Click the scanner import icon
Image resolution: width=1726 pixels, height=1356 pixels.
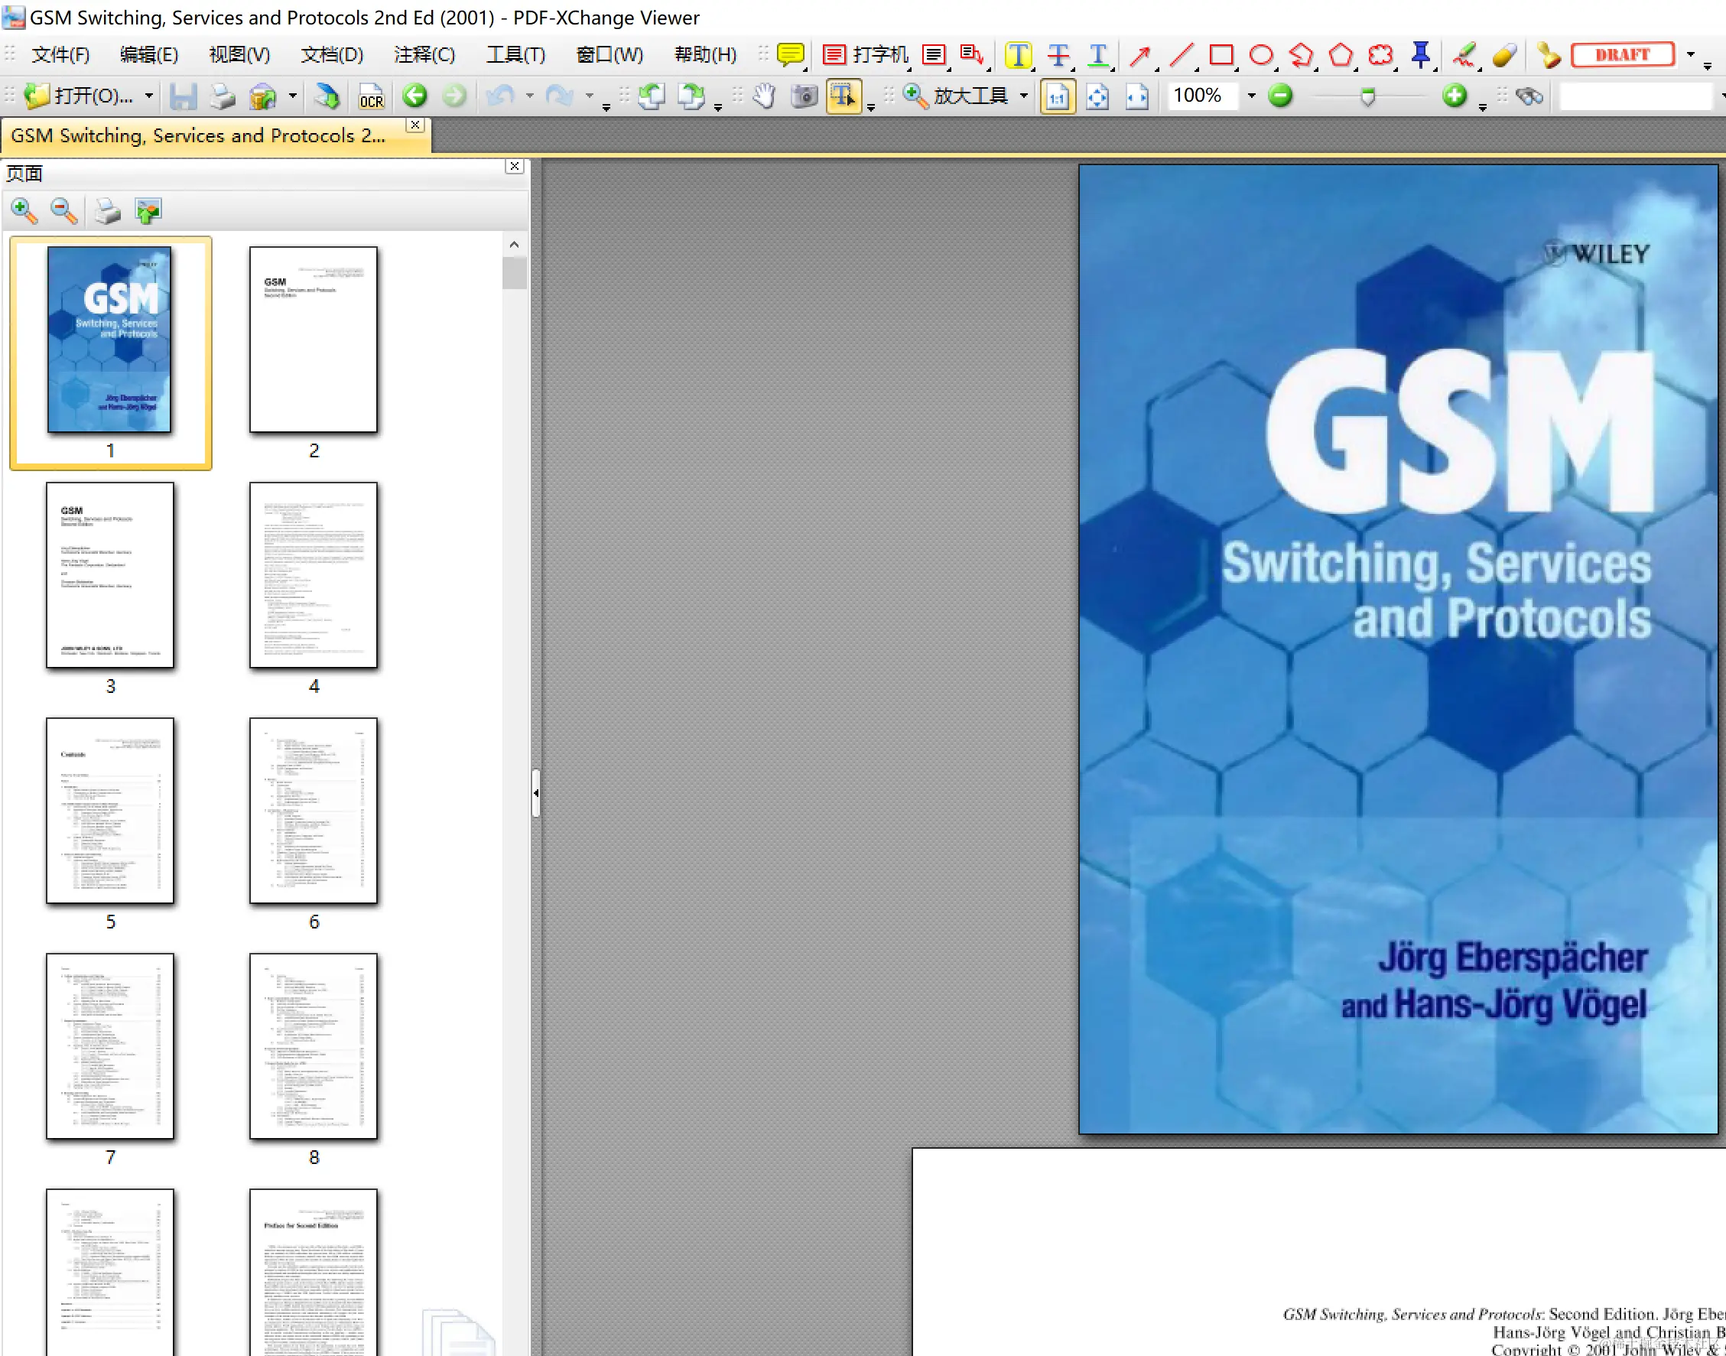[327, 96]
